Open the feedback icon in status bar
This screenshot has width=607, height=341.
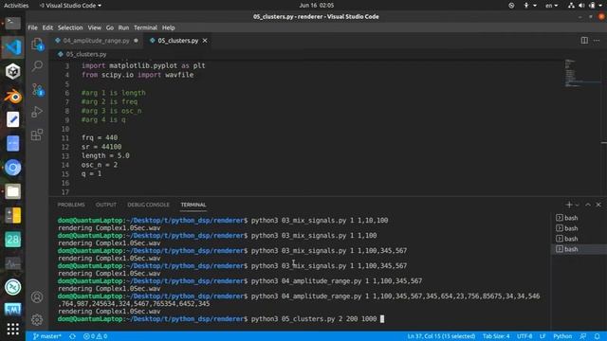click(582, 336)
